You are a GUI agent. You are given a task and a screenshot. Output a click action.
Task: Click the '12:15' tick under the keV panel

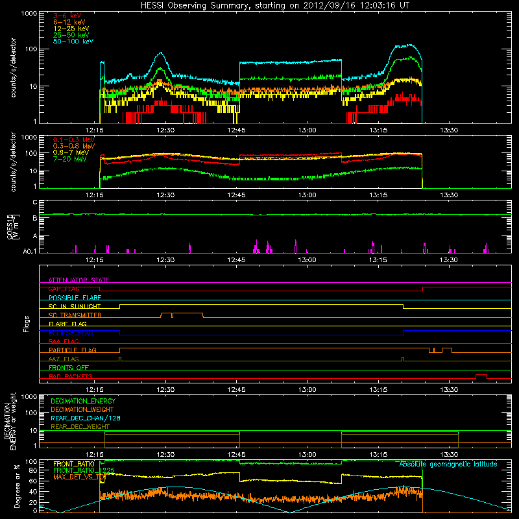click(94, 130)
